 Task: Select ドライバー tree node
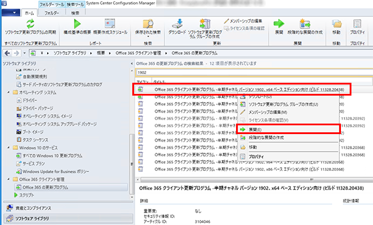[27, 100]
